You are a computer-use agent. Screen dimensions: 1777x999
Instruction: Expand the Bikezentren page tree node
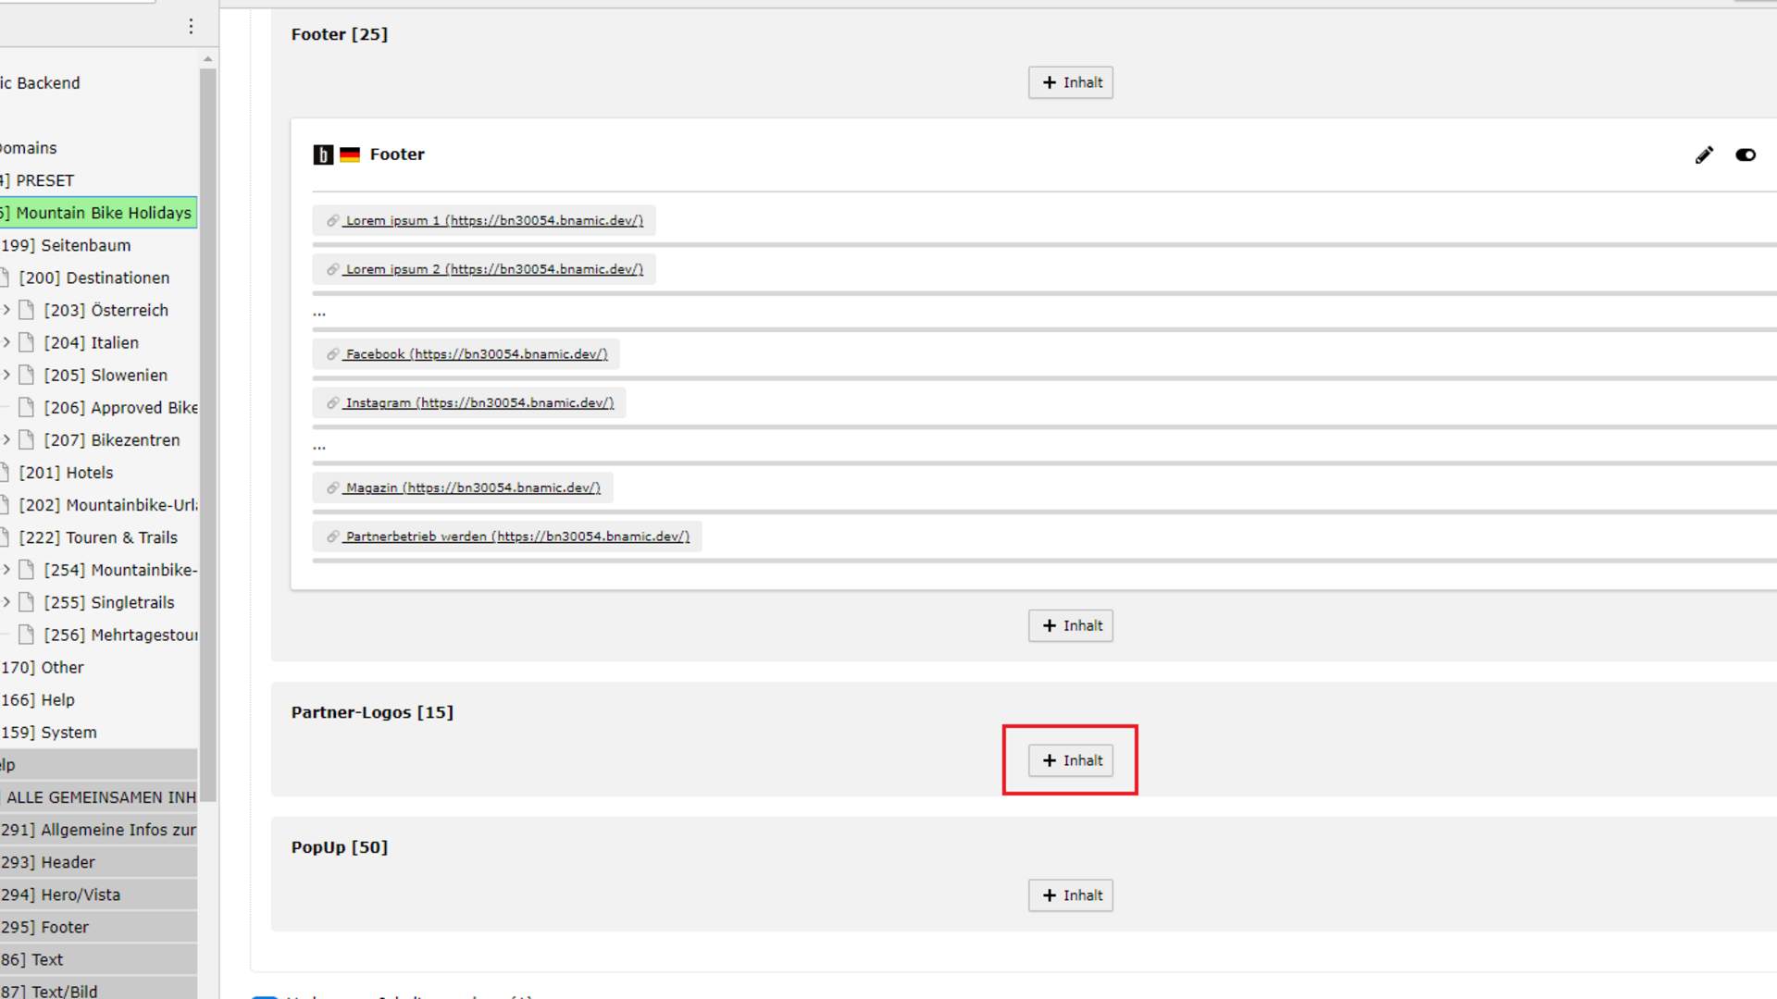(x=6, y=439)
